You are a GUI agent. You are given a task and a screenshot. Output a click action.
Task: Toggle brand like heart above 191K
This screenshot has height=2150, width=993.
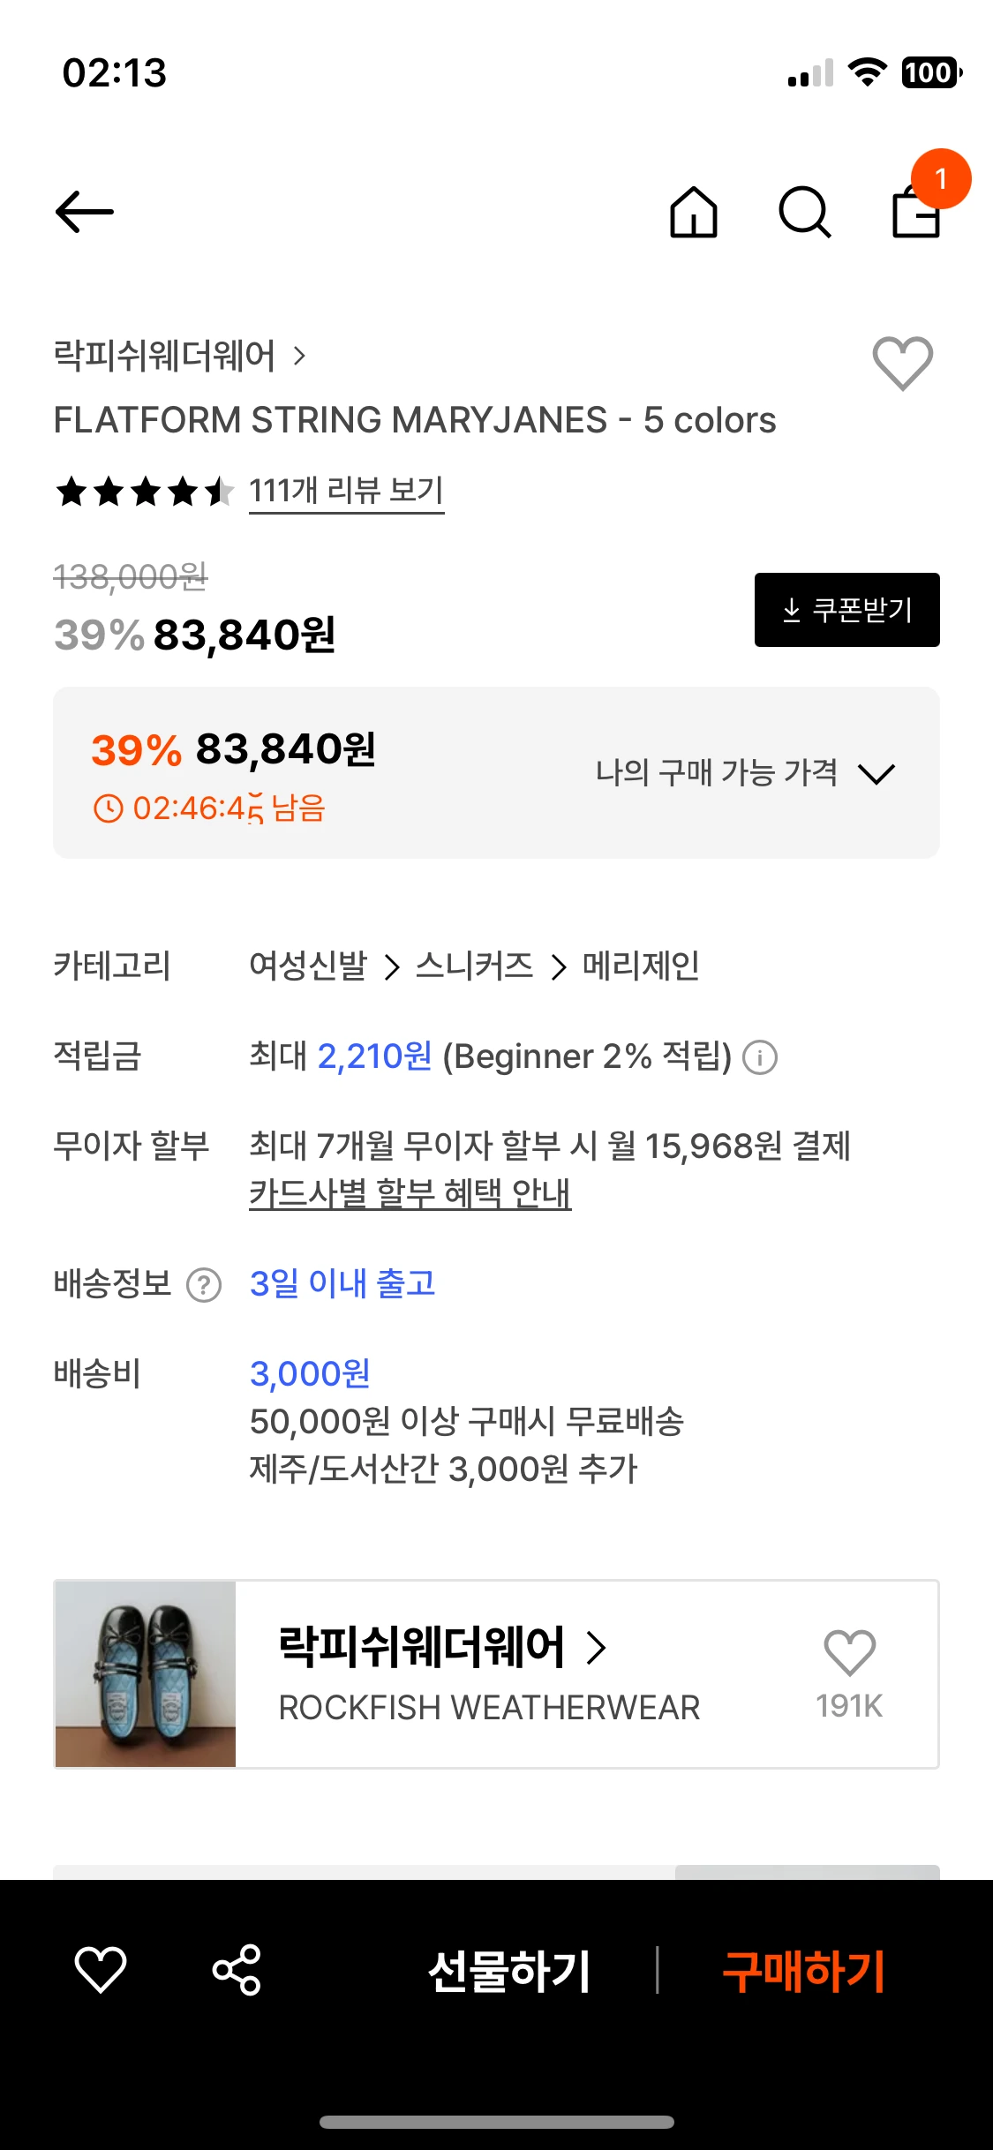(x=849, y=1652)
